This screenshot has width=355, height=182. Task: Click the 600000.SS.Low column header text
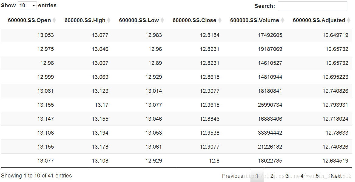coord(139,20)
